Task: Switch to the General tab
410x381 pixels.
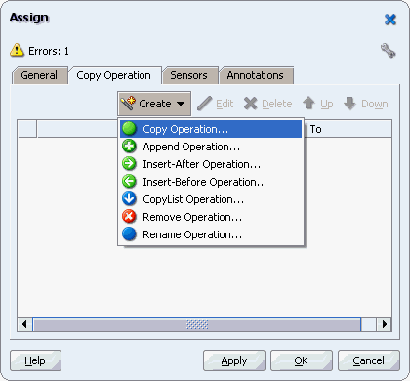Action: click(40, 75)
